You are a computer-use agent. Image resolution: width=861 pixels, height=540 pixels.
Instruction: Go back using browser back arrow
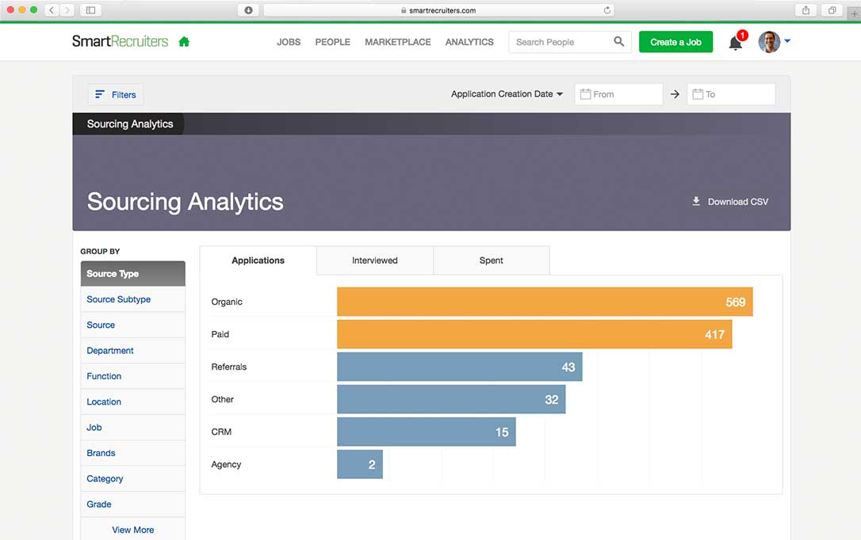coord(52,10)
